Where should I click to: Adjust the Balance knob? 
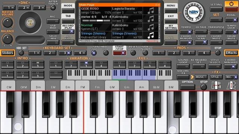coord(7,39)
